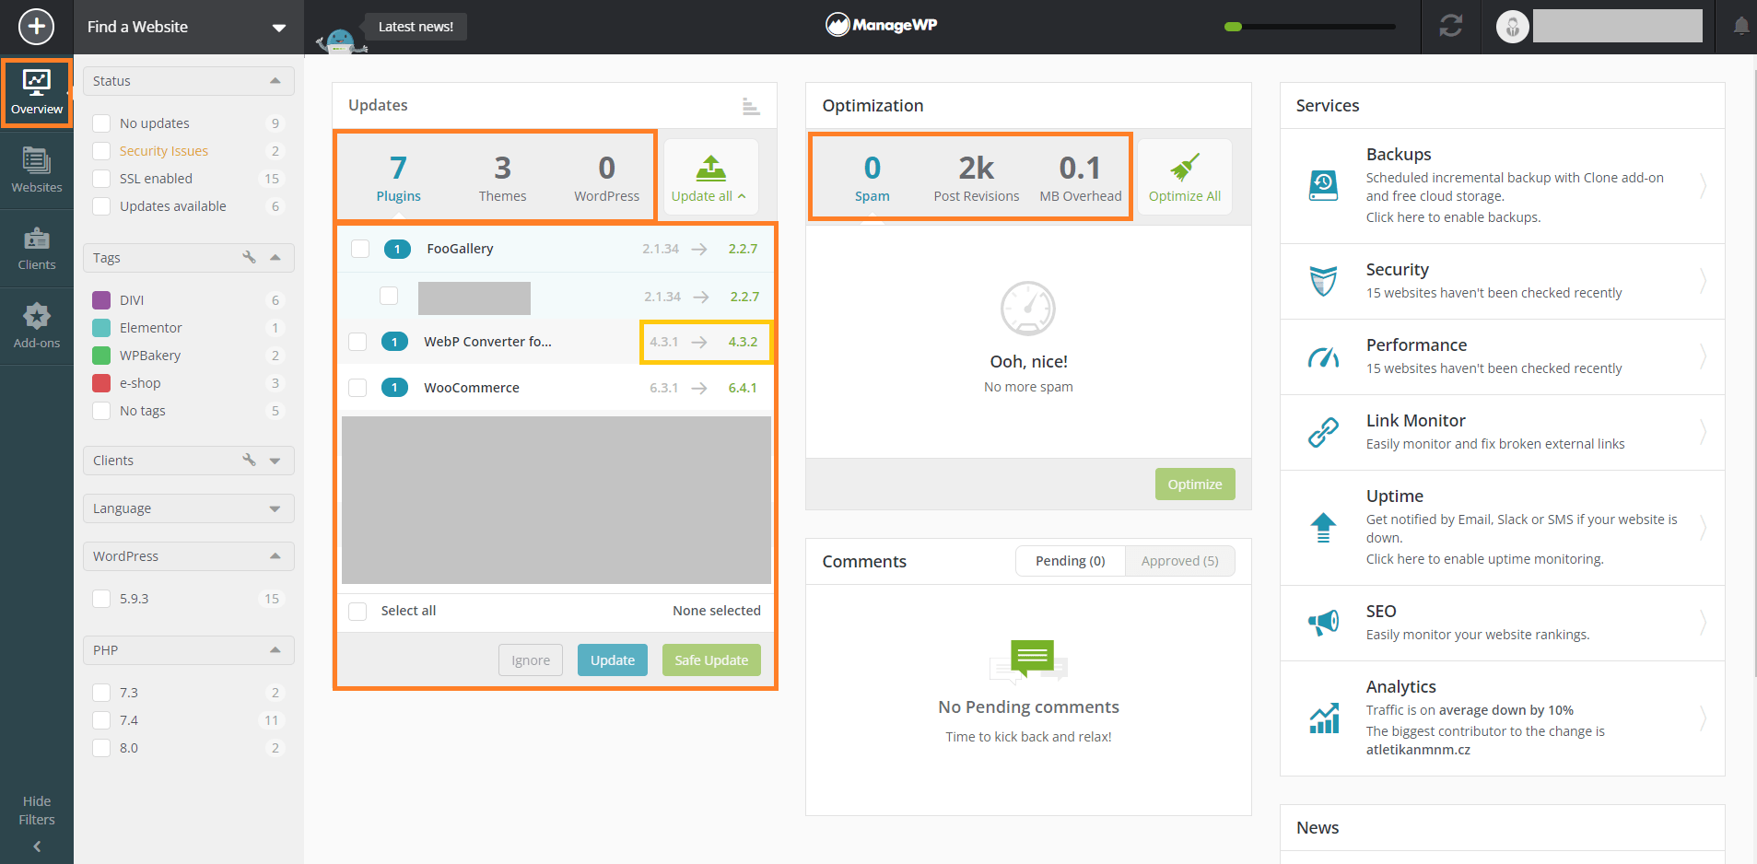The width and height of the screenshot is (1757, 864).
Task: Select the Post Revisions optimization tab
Action: [977, 177]
